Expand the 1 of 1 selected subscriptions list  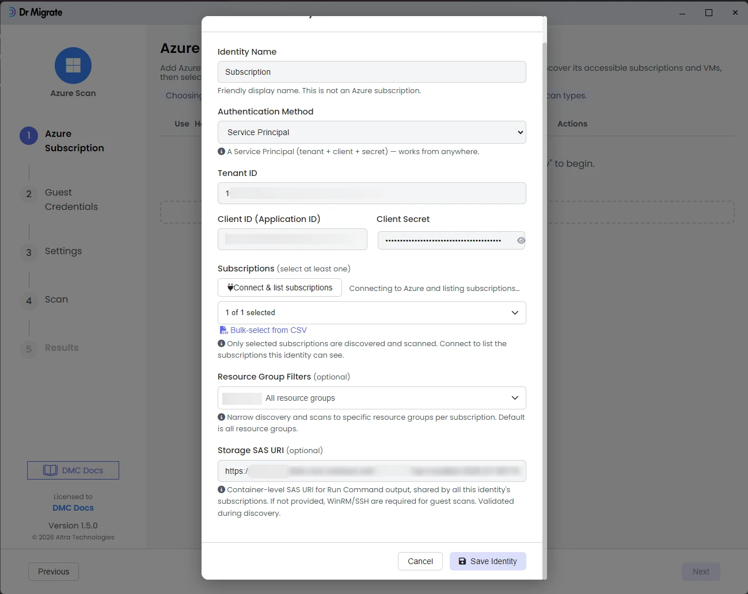click(372, 313)
